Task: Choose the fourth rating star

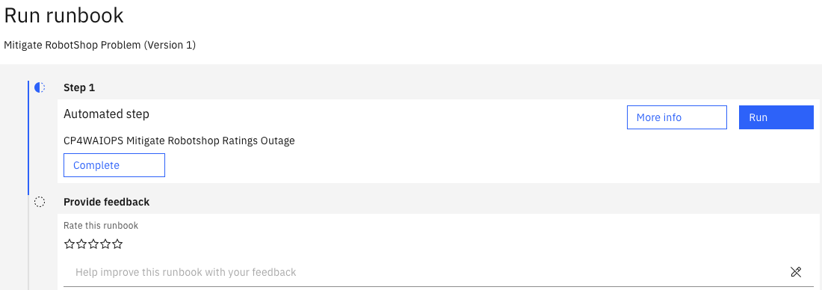Action: pyautogui.click(x=105, y=244)
